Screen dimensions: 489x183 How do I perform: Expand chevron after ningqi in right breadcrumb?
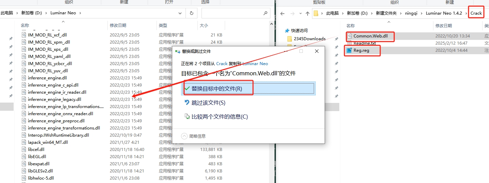[422, 13]
